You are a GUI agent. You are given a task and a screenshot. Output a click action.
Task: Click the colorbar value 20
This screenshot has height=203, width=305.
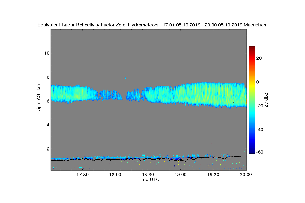(x=259, y=58)
